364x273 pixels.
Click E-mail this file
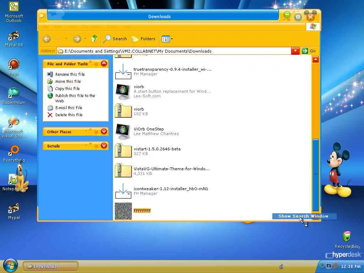69,108
